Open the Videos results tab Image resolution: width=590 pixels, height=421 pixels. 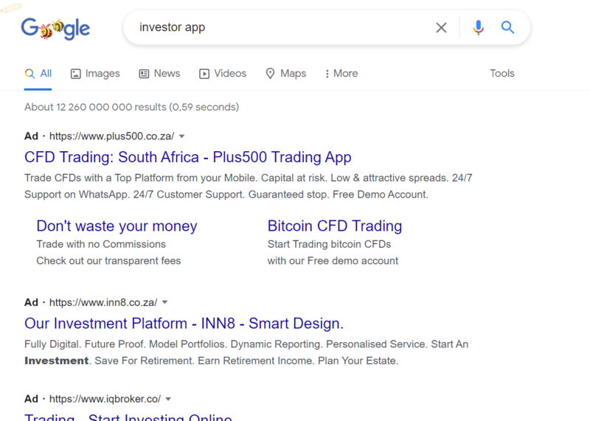click(x=223, y=74)
